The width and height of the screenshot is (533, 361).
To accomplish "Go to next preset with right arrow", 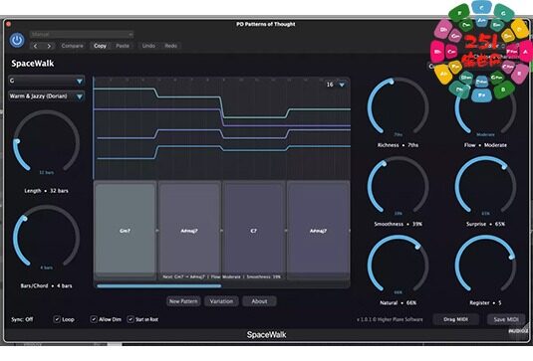I will 49,46.
